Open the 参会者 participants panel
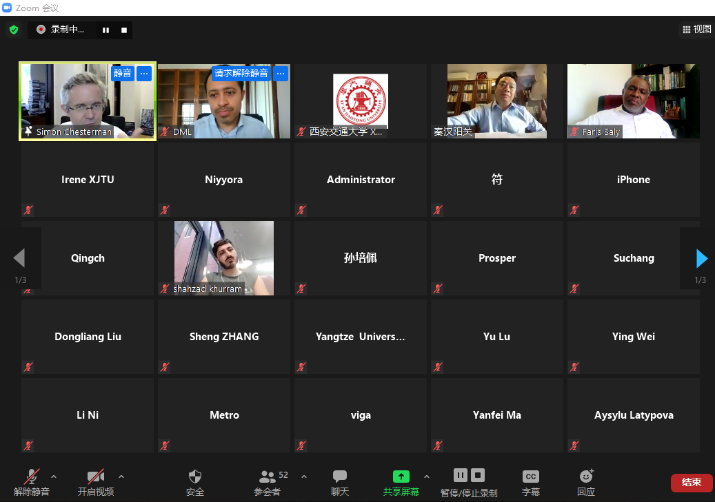The height and width of the screenshot is (502, 715). pyautogui.click(x=267, y=477)
